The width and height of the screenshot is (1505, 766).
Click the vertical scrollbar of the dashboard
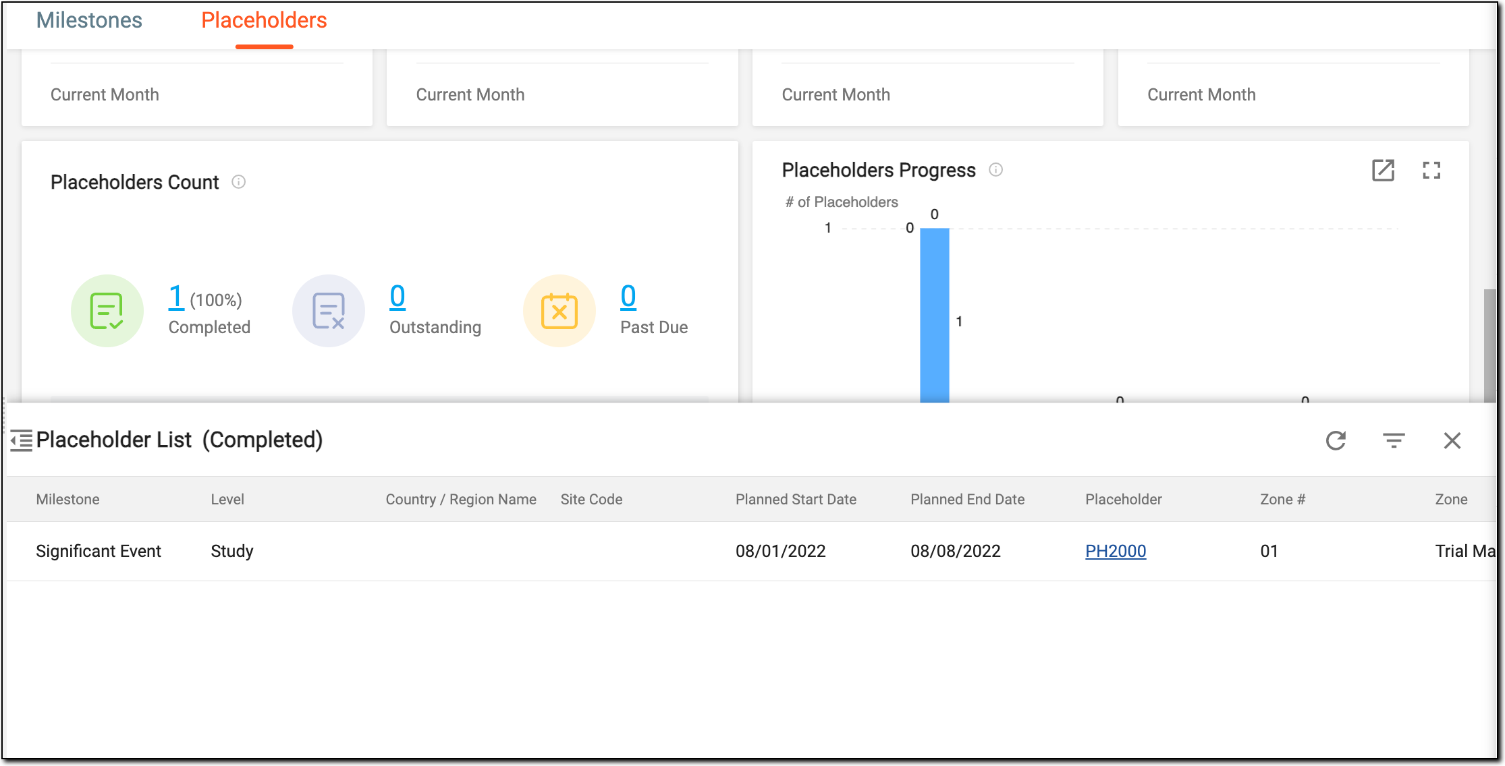pos(1489,345)
